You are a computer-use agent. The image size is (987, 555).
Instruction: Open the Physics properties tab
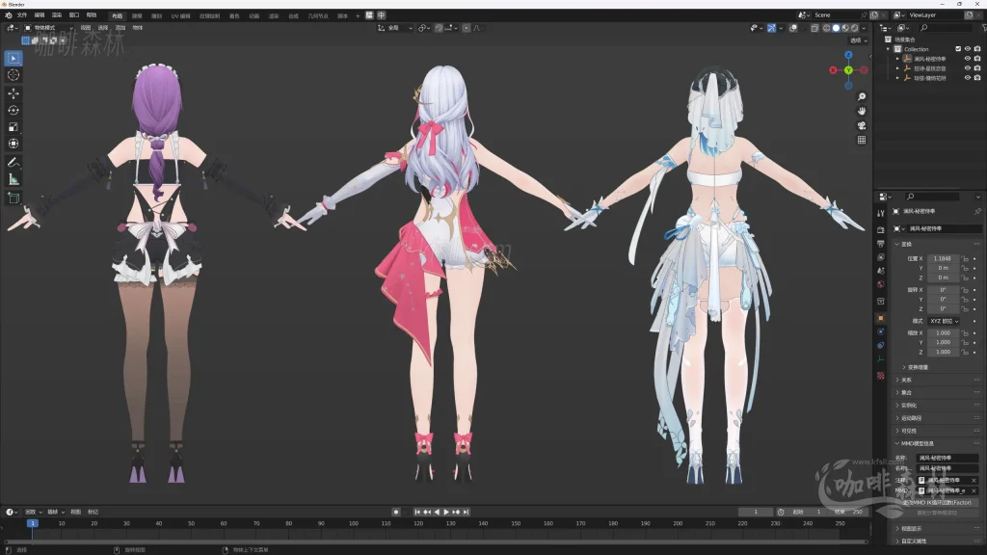[x=881, y=331]
